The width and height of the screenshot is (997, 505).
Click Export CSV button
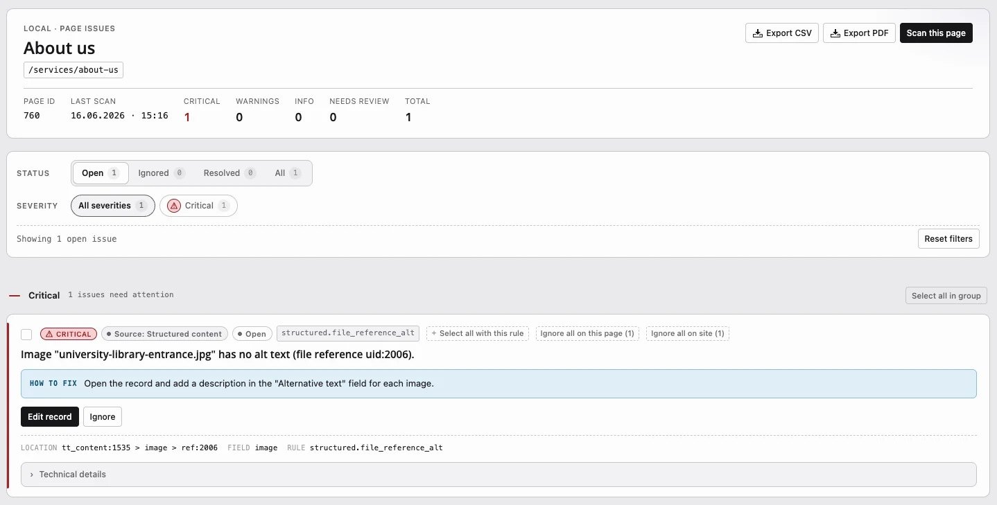point(782,33)
